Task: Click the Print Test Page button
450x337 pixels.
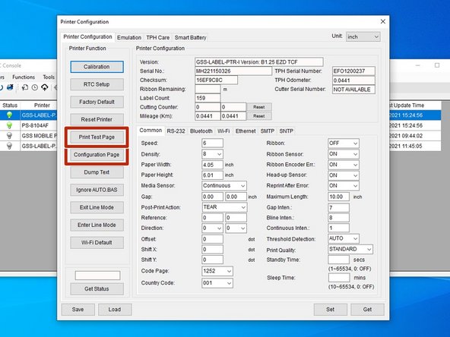Action: [x=97, y=137]
